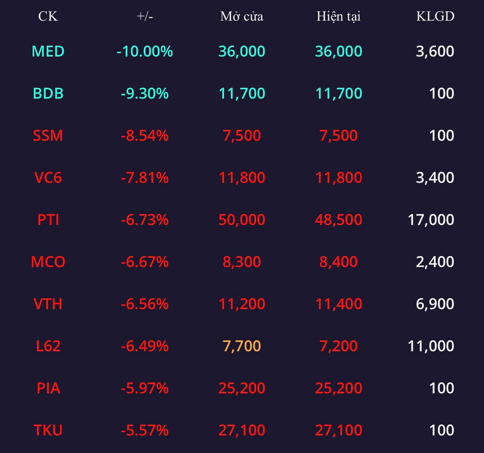Sort by the CK column header
Viewport: 484px width, 453px height.
point(48,16)
